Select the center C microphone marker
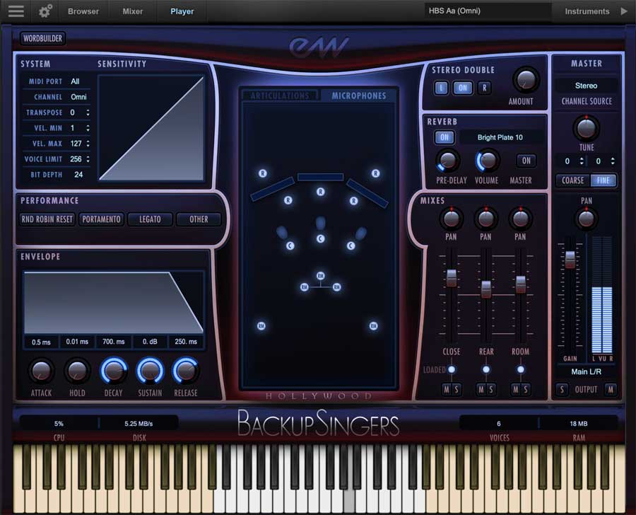This screenshot has width=636, height=515. pyautogui.click(x=320, y=239)
